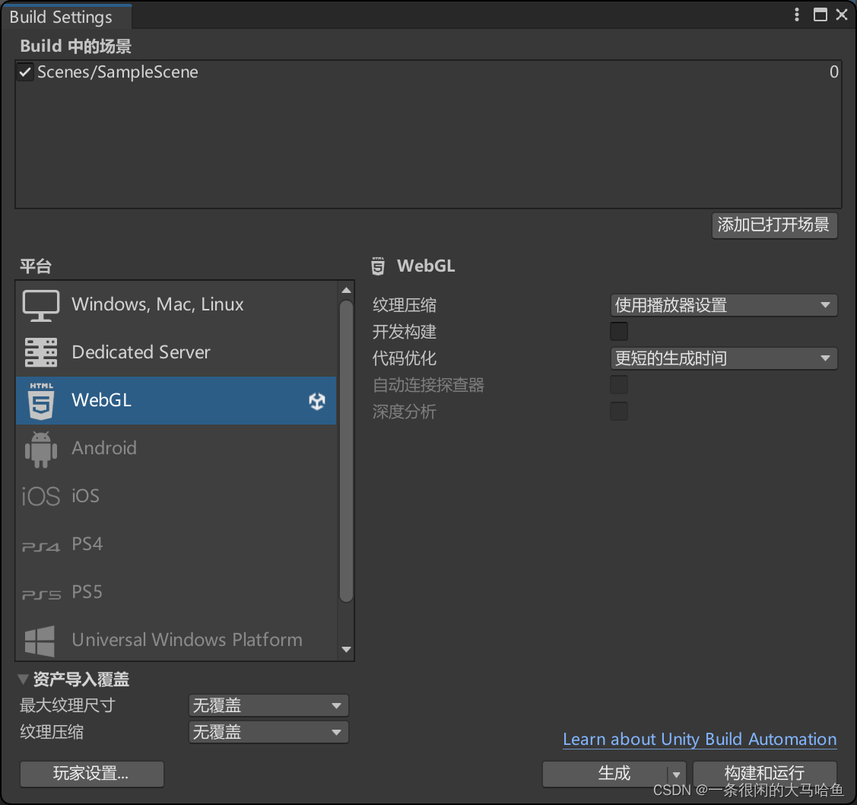Open the 纹理压缩 使用播放器设置 dropdown
The width and height of the screenshot is (857, 805).
(724, 305)
